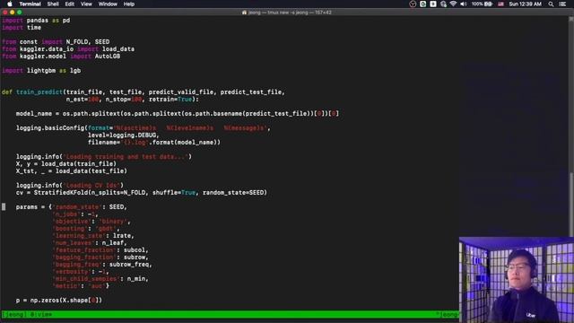The height and width of the screenshot is (323, 574).
Task: Click 'StratifiedKFold' in the cv line
Action: [x=61, y=193]
